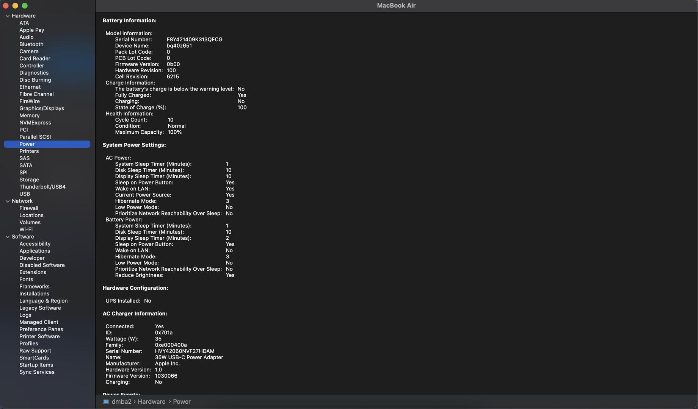Click the yellow minimize window button
Viewport: 698px width, 409px height.
click(15, 6)
